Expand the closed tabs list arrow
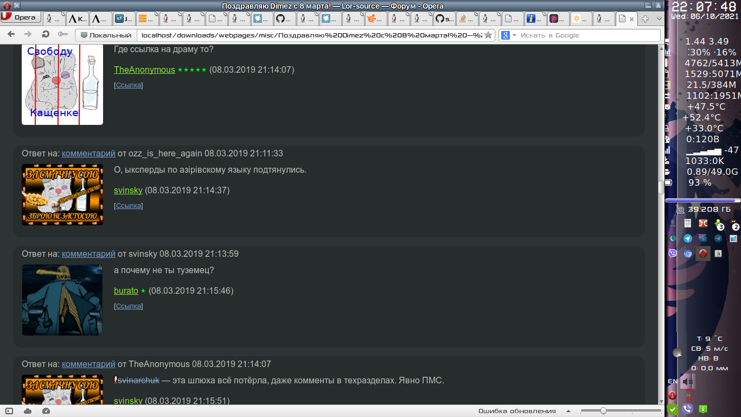741x417 pixels. tap(659, 18)
